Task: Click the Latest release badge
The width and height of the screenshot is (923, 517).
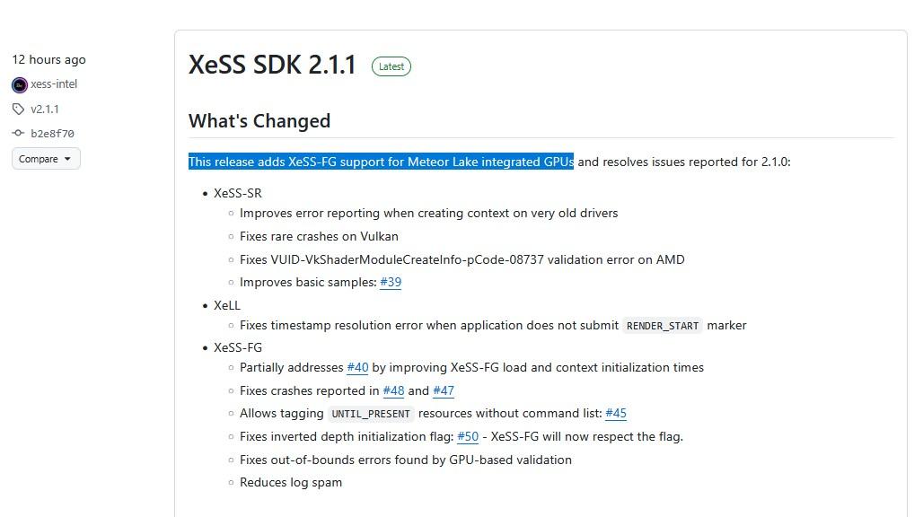Action: pos(391,66)
